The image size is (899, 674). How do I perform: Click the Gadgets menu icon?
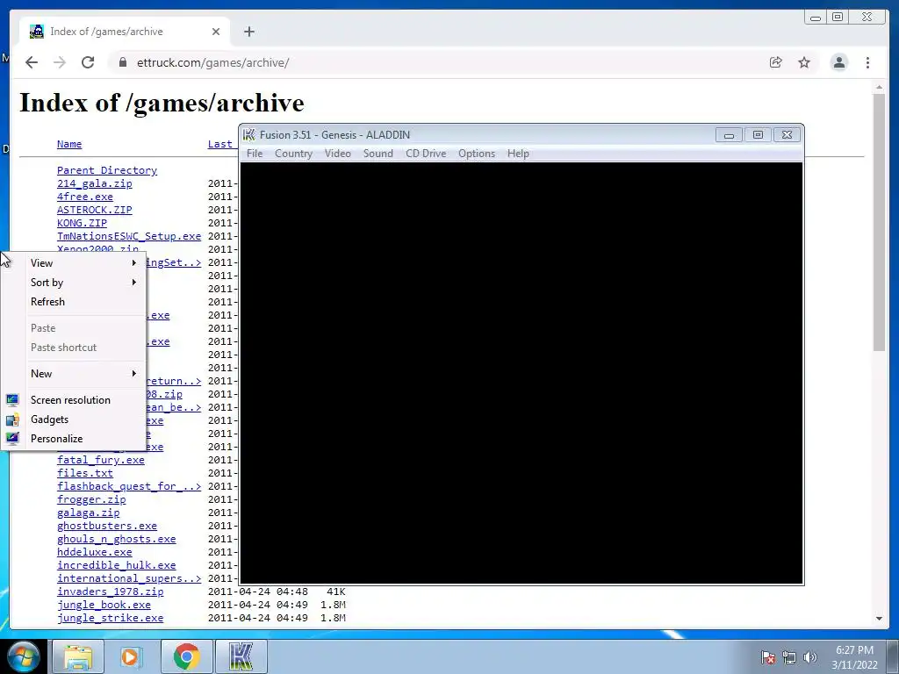click(12, 419)
